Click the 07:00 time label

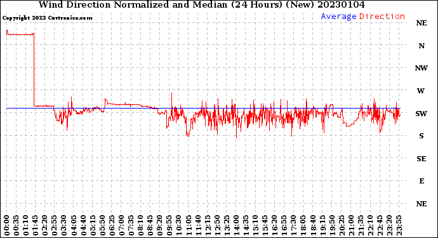tap(121, 225)
